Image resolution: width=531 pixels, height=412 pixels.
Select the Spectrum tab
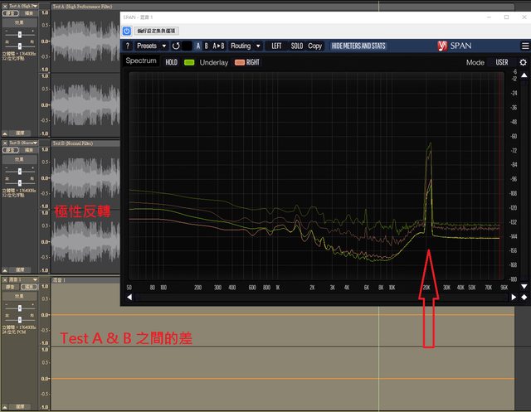140,62
